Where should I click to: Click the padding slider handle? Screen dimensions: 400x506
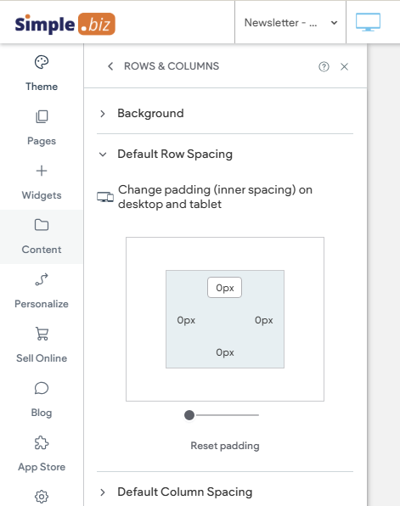point(189,415)
